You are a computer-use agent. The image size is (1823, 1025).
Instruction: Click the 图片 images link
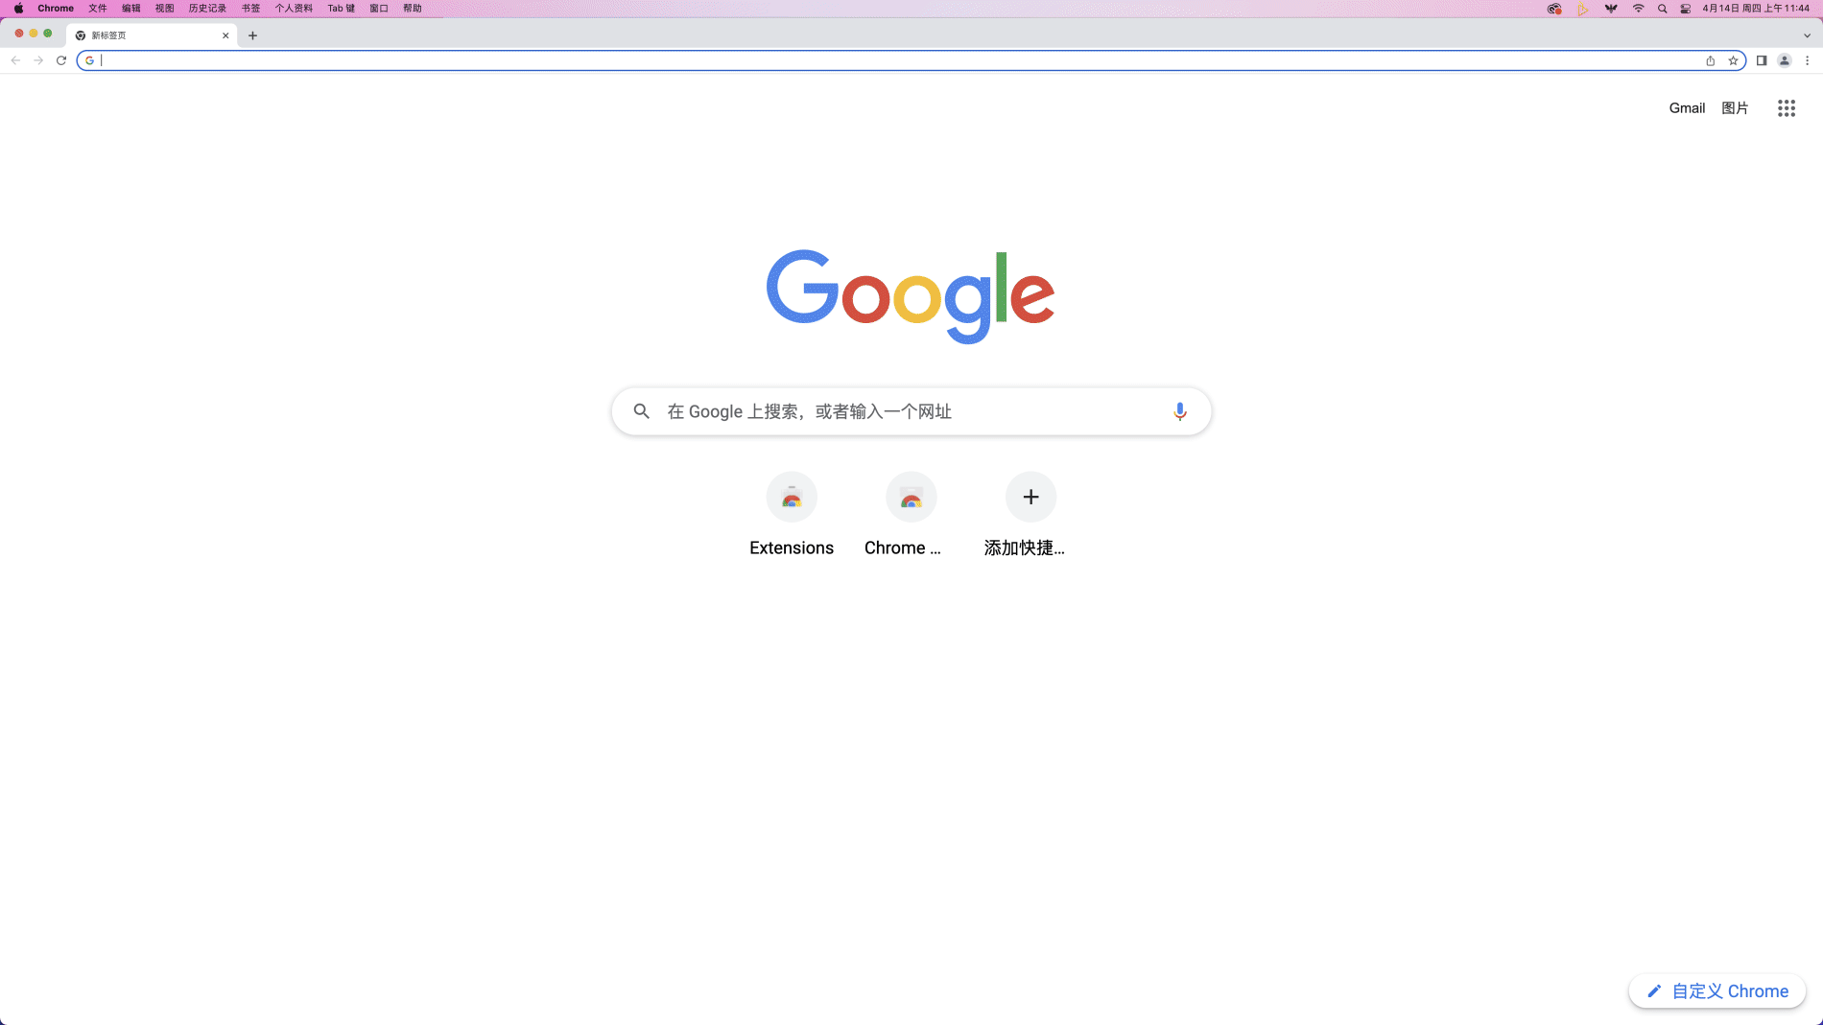pyautogui.click(x=1735, y=108)
